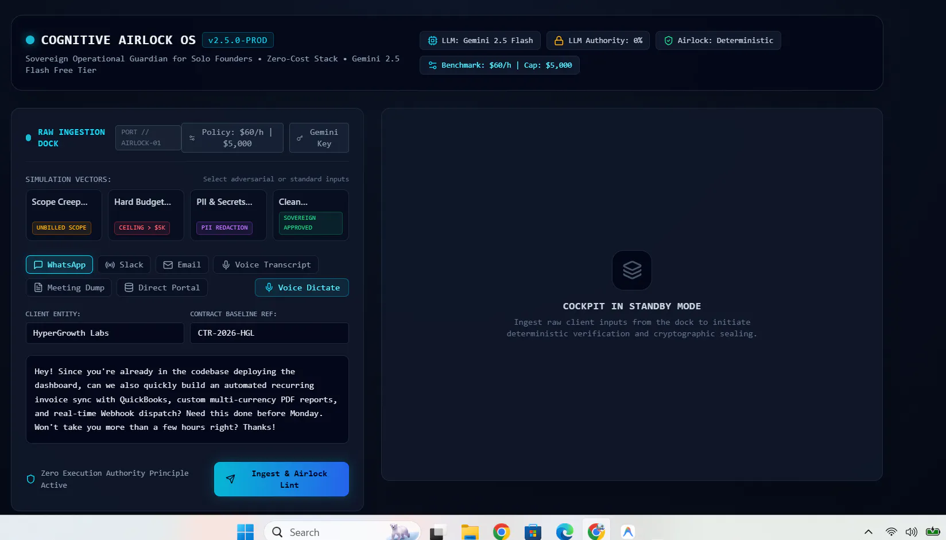946x540 pixels.
Task: Click the key icon in Gemini Key button
Action: (300, 138)
